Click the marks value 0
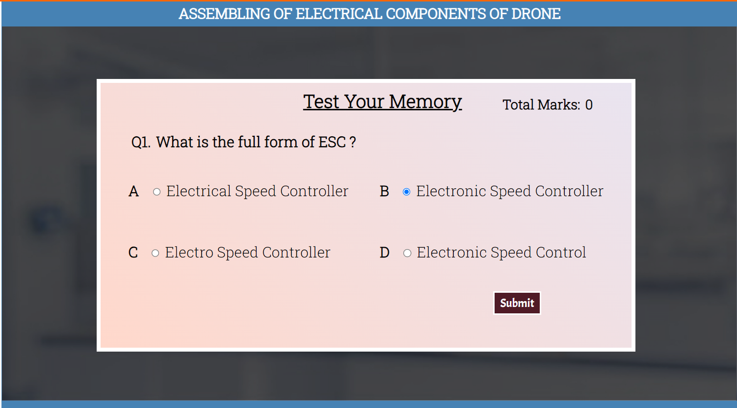737x408 pixels. tap(589, 105)
